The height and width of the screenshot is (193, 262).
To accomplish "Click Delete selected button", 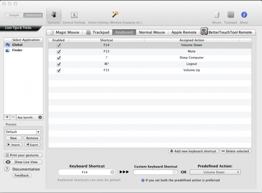I will 235,151.
